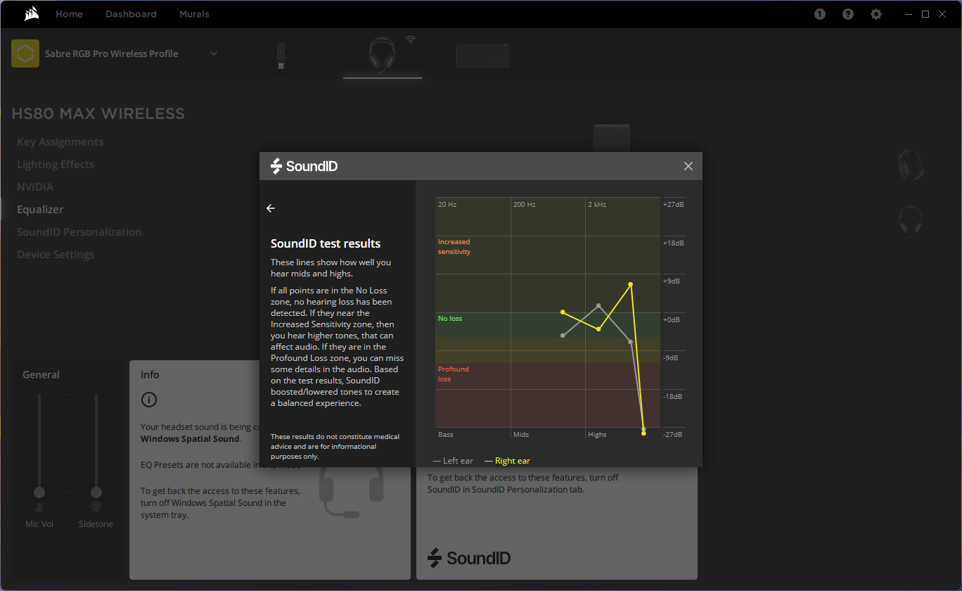Click the wireless signal icon above headset
The image size is (962, 591).
411,39
